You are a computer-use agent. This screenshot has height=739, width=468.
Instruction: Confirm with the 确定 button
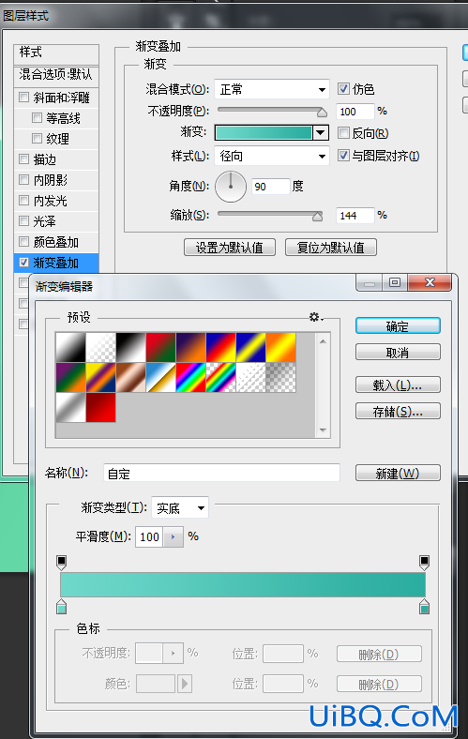398,326
